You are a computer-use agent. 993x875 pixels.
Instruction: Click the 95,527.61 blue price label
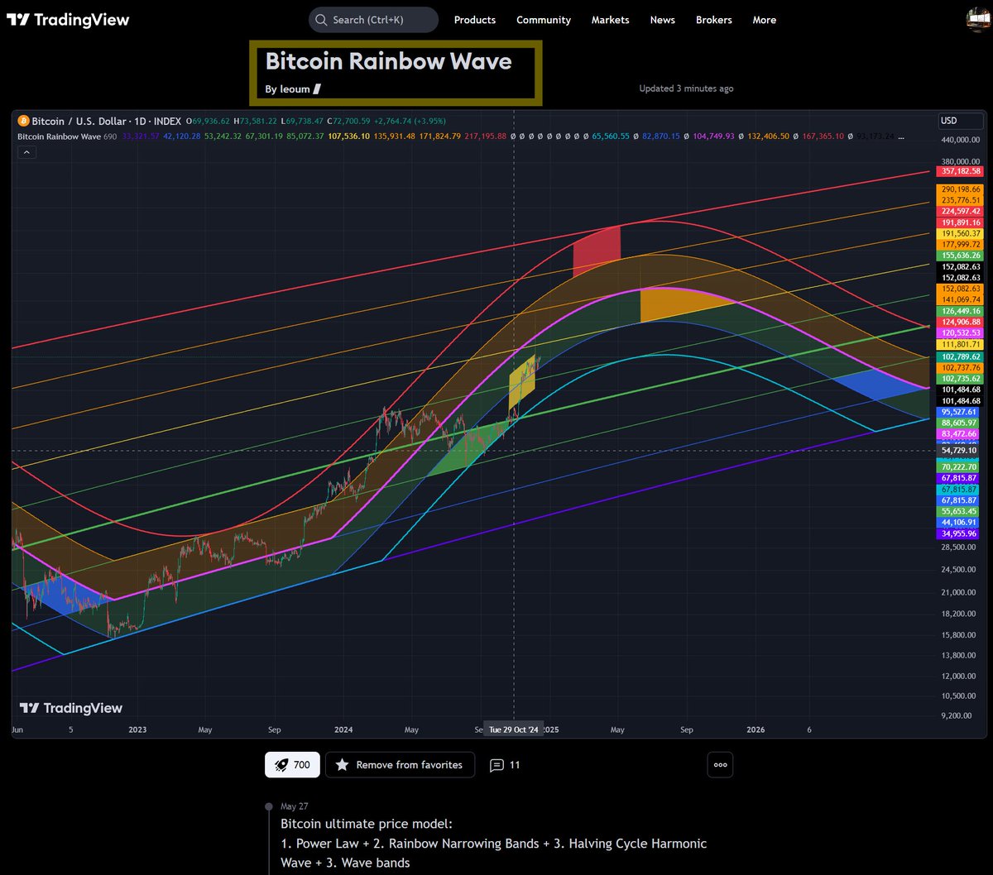coord(961,411)
